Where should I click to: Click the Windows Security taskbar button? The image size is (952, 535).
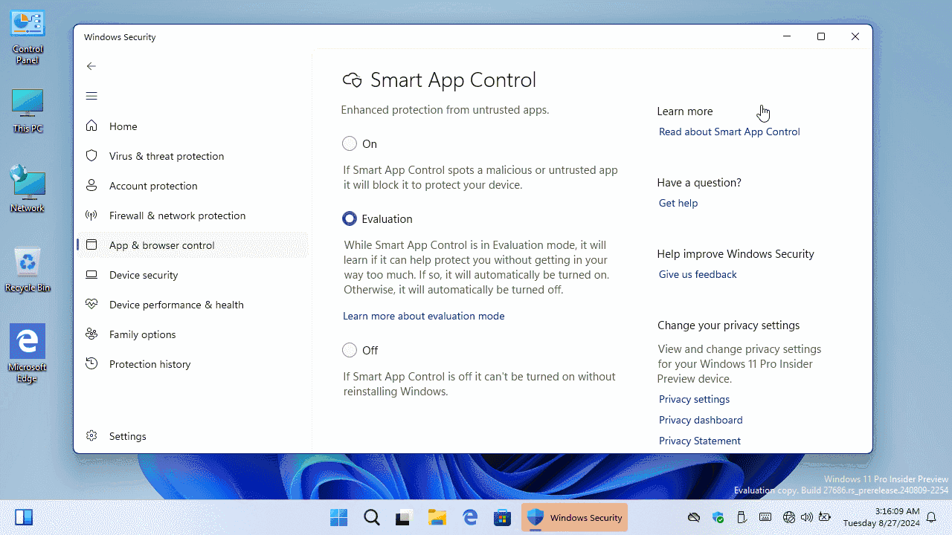coord(574,517)
